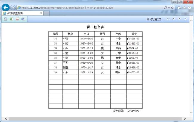The height and width of the screenshot is (122, 194).
Task: Click the 本科 education cell
Action: click(x=118, y=48)
